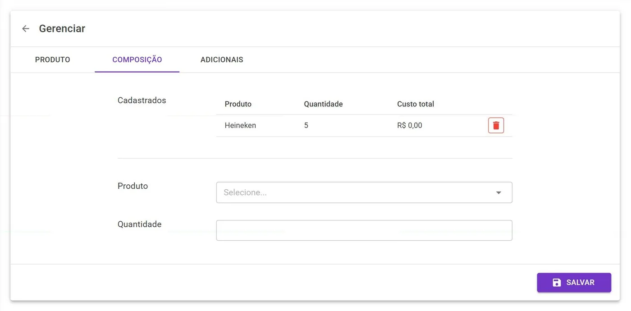The image size is (631, 311).
Task: Focus the Quantidade input field
Action: point(364,230)
